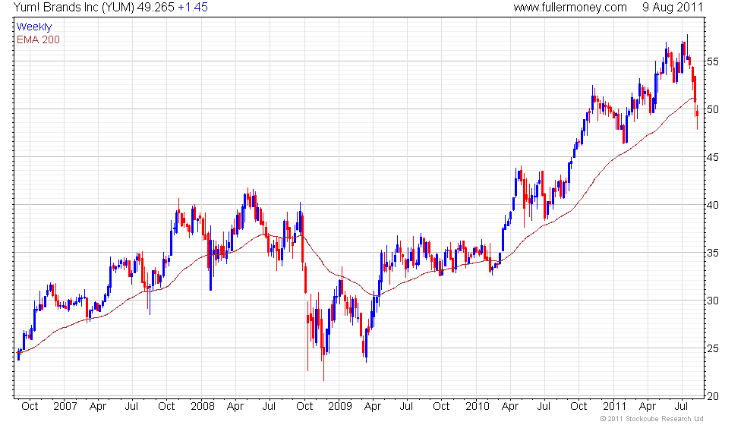Image resolution: width=744 pixels, height=425 pixels.
Task: Click the 30 price axis label
Action: (713, 301)
